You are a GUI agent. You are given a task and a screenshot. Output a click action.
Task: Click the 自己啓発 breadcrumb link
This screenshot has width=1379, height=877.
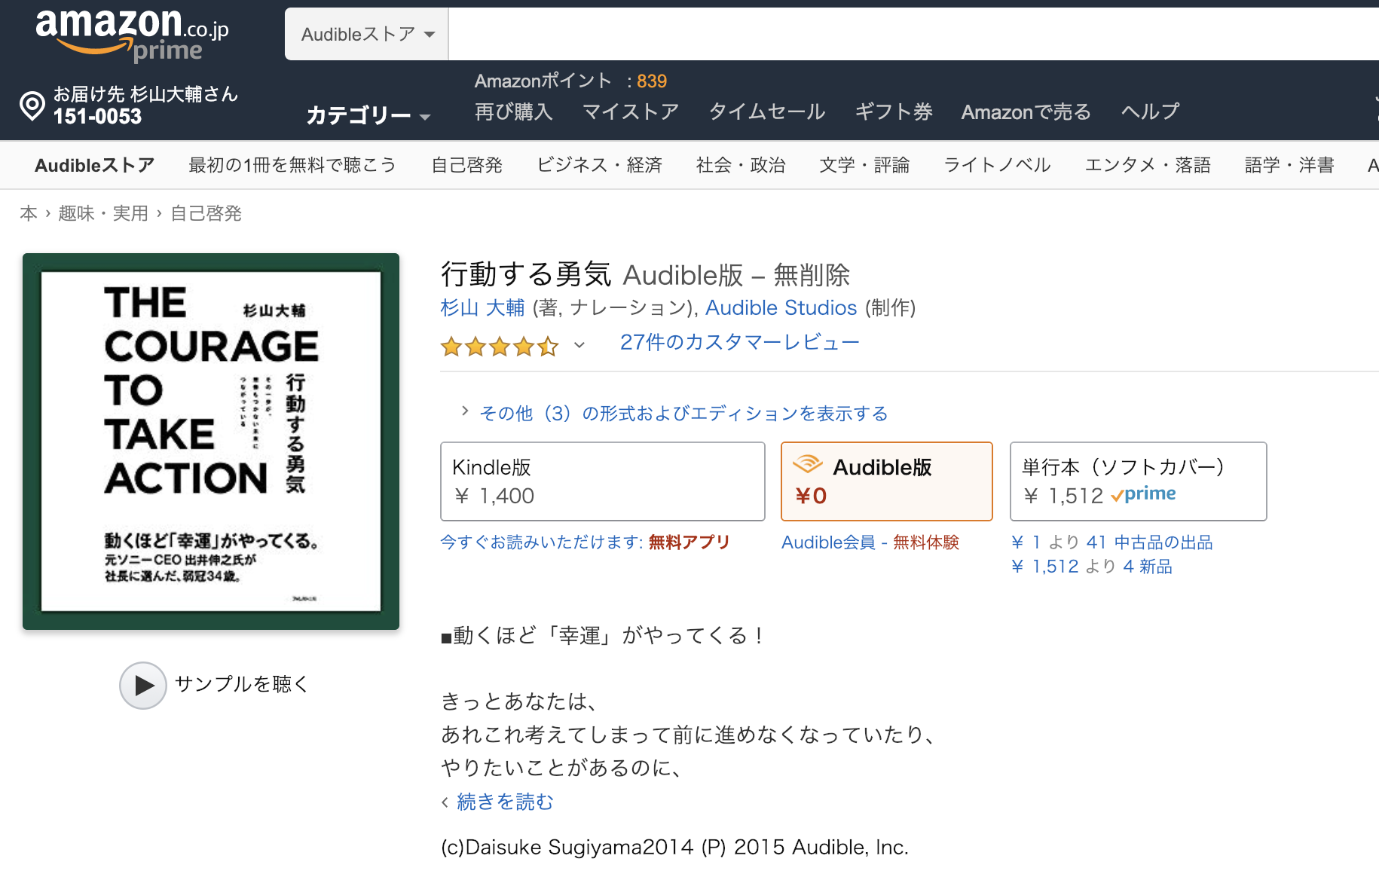coord(206,213)
